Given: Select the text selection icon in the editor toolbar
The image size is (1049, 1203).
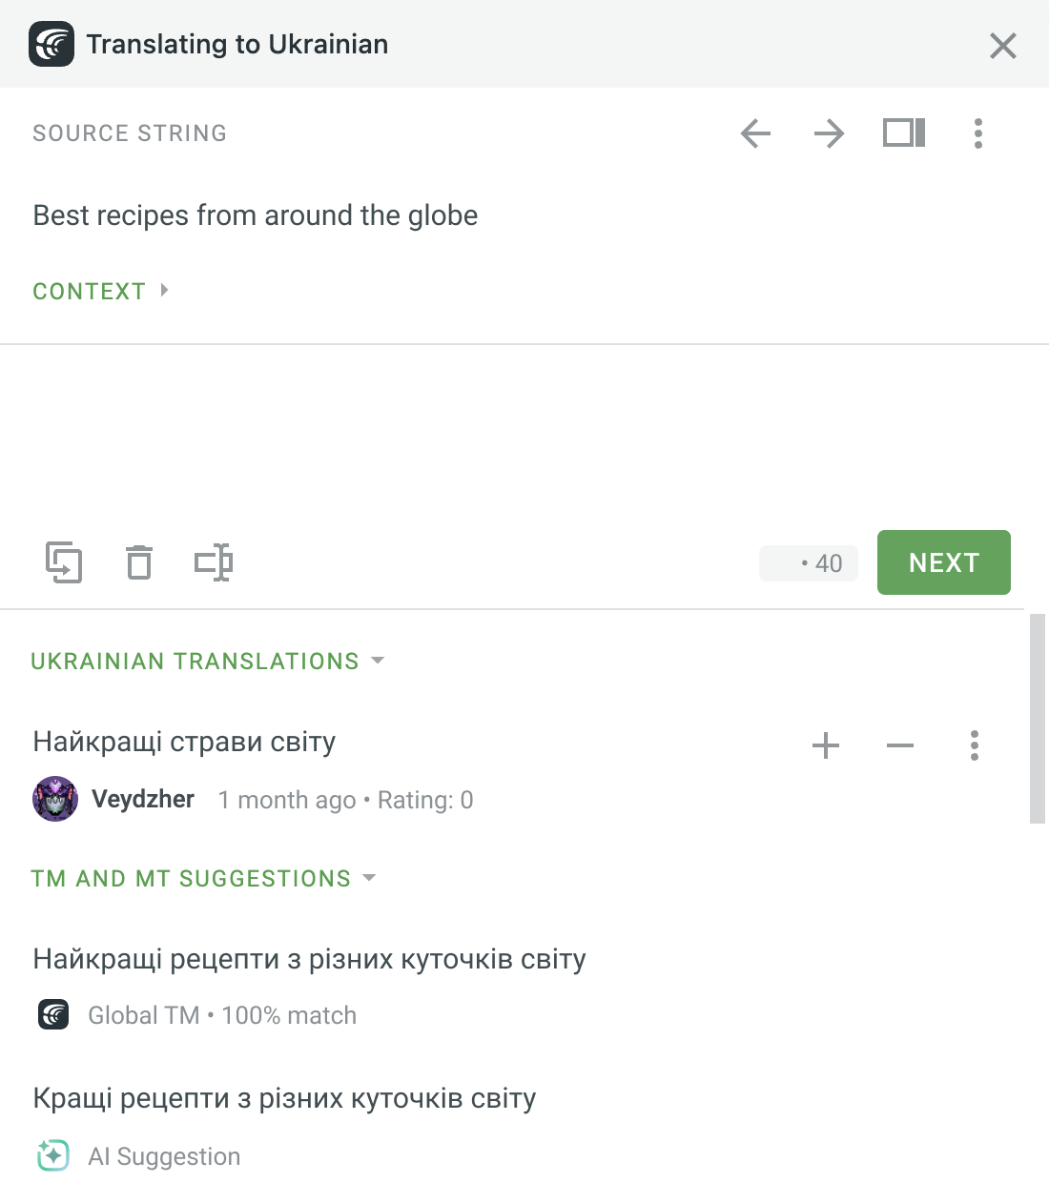Looking at the screenshot, I should (x=213, y=562).
